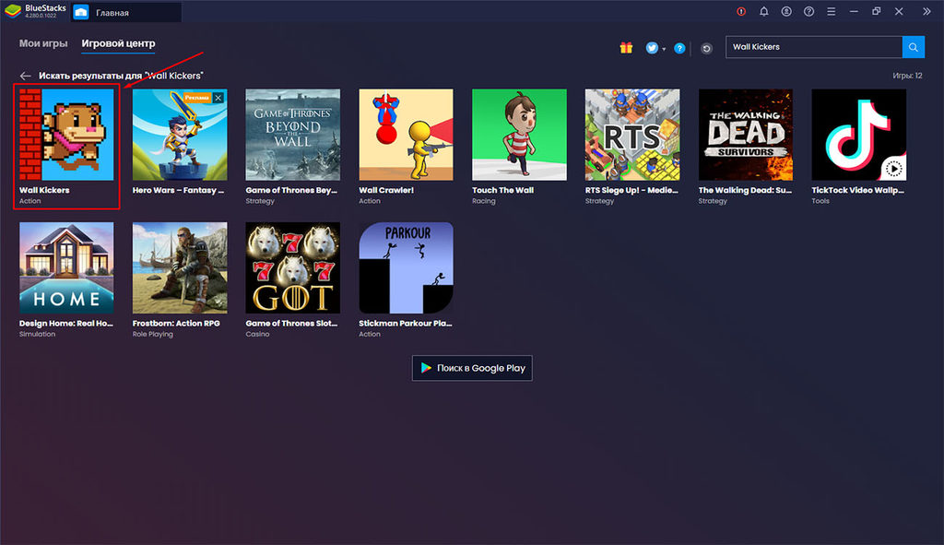Image resolution: width=944 pixels, height=545 pixels.
Task: Open Design Home game tile
Action: 66,267
